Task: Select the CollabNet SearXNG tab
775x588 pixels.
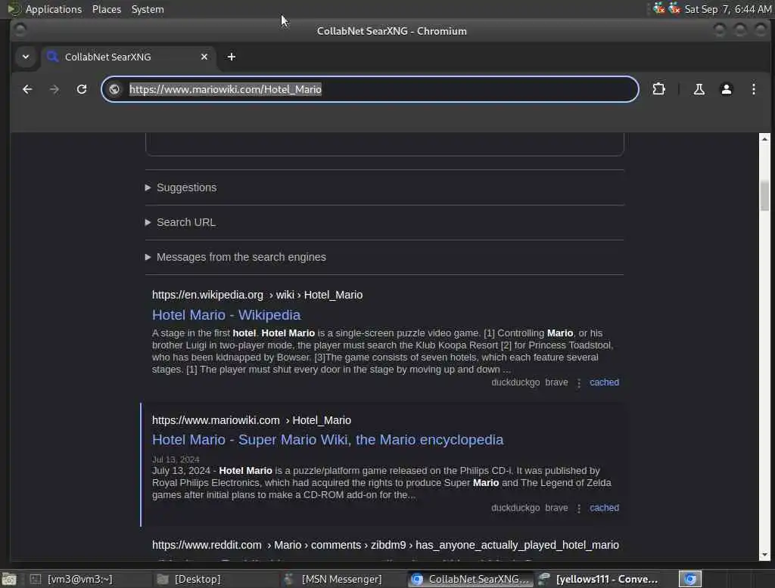Action: pos(129,57)
